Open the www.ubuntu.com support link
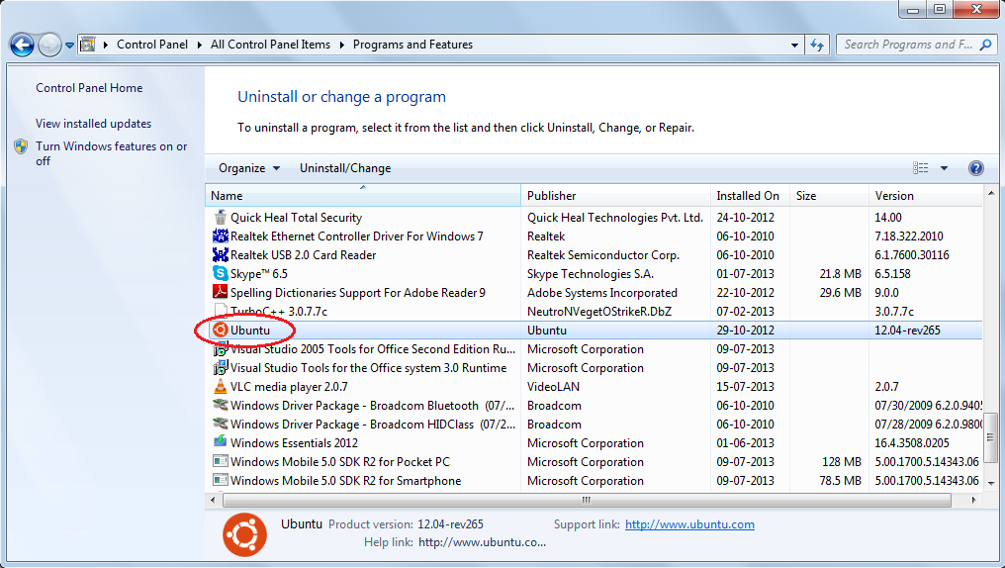Image resolution: width=1005 pixels, height=568 pixels. 689,524
